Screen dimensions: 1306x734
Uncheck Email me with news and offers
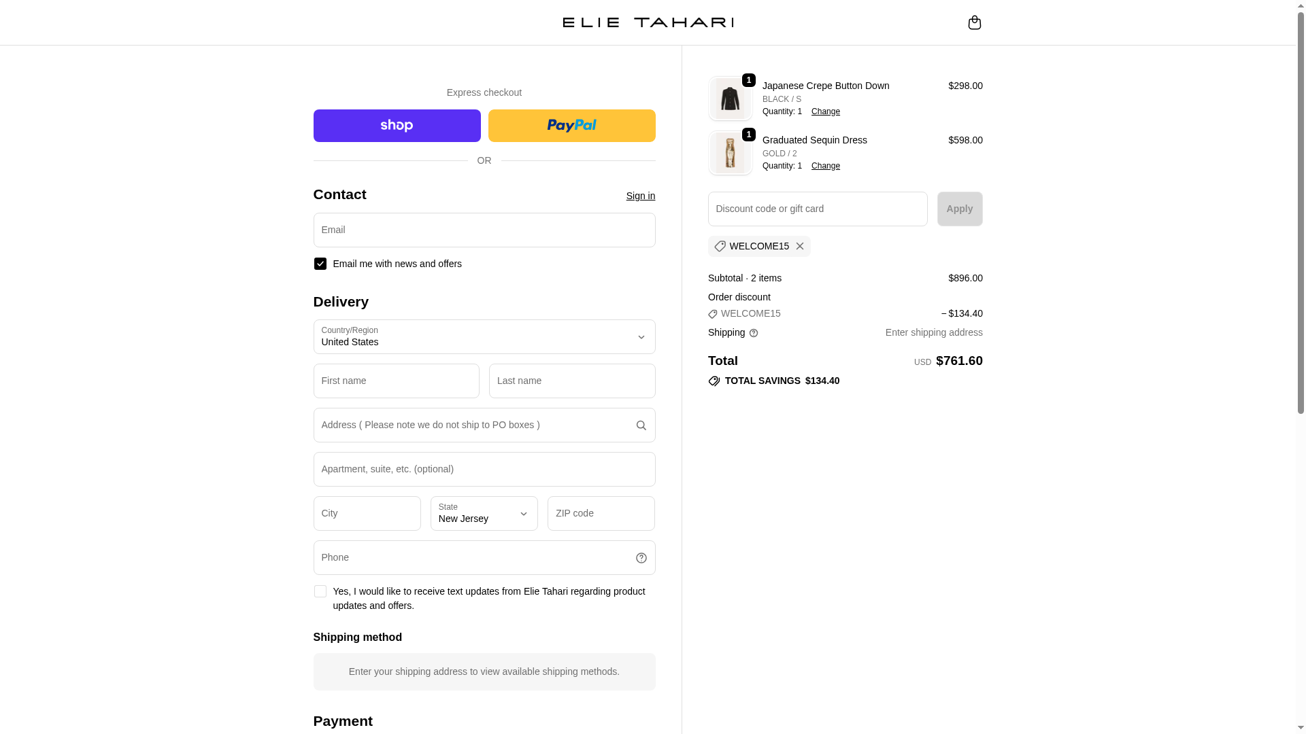coord(320,264)
